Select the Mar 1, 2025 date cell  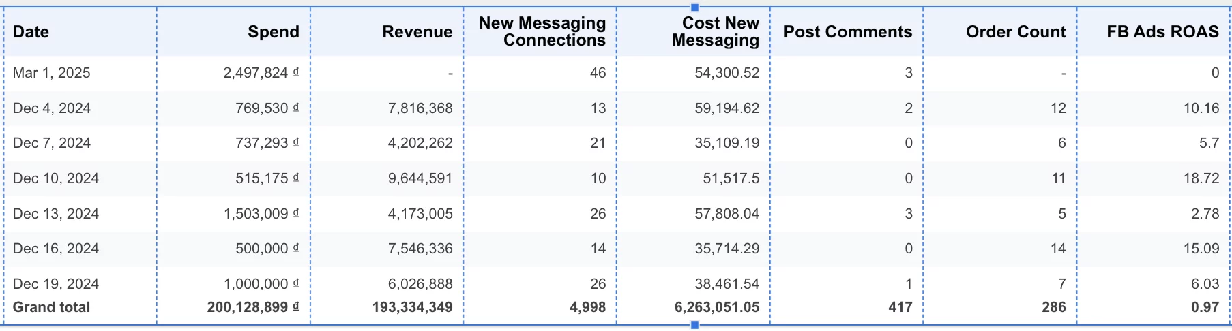coord(52,73)
